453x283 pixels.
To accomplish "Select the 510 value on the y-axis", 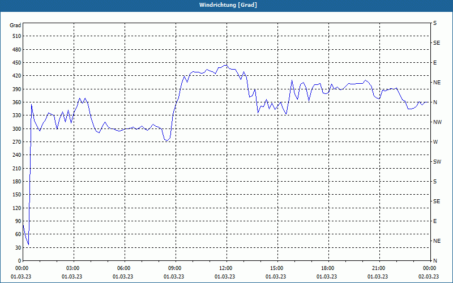I will [17, 36].
